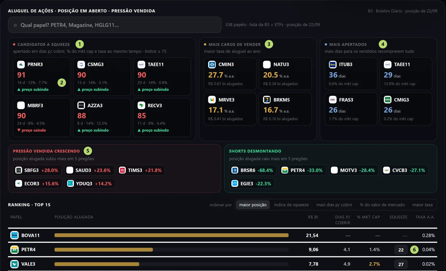
Task: Select the AZZA3 company logo
Action: coord(81,105)
